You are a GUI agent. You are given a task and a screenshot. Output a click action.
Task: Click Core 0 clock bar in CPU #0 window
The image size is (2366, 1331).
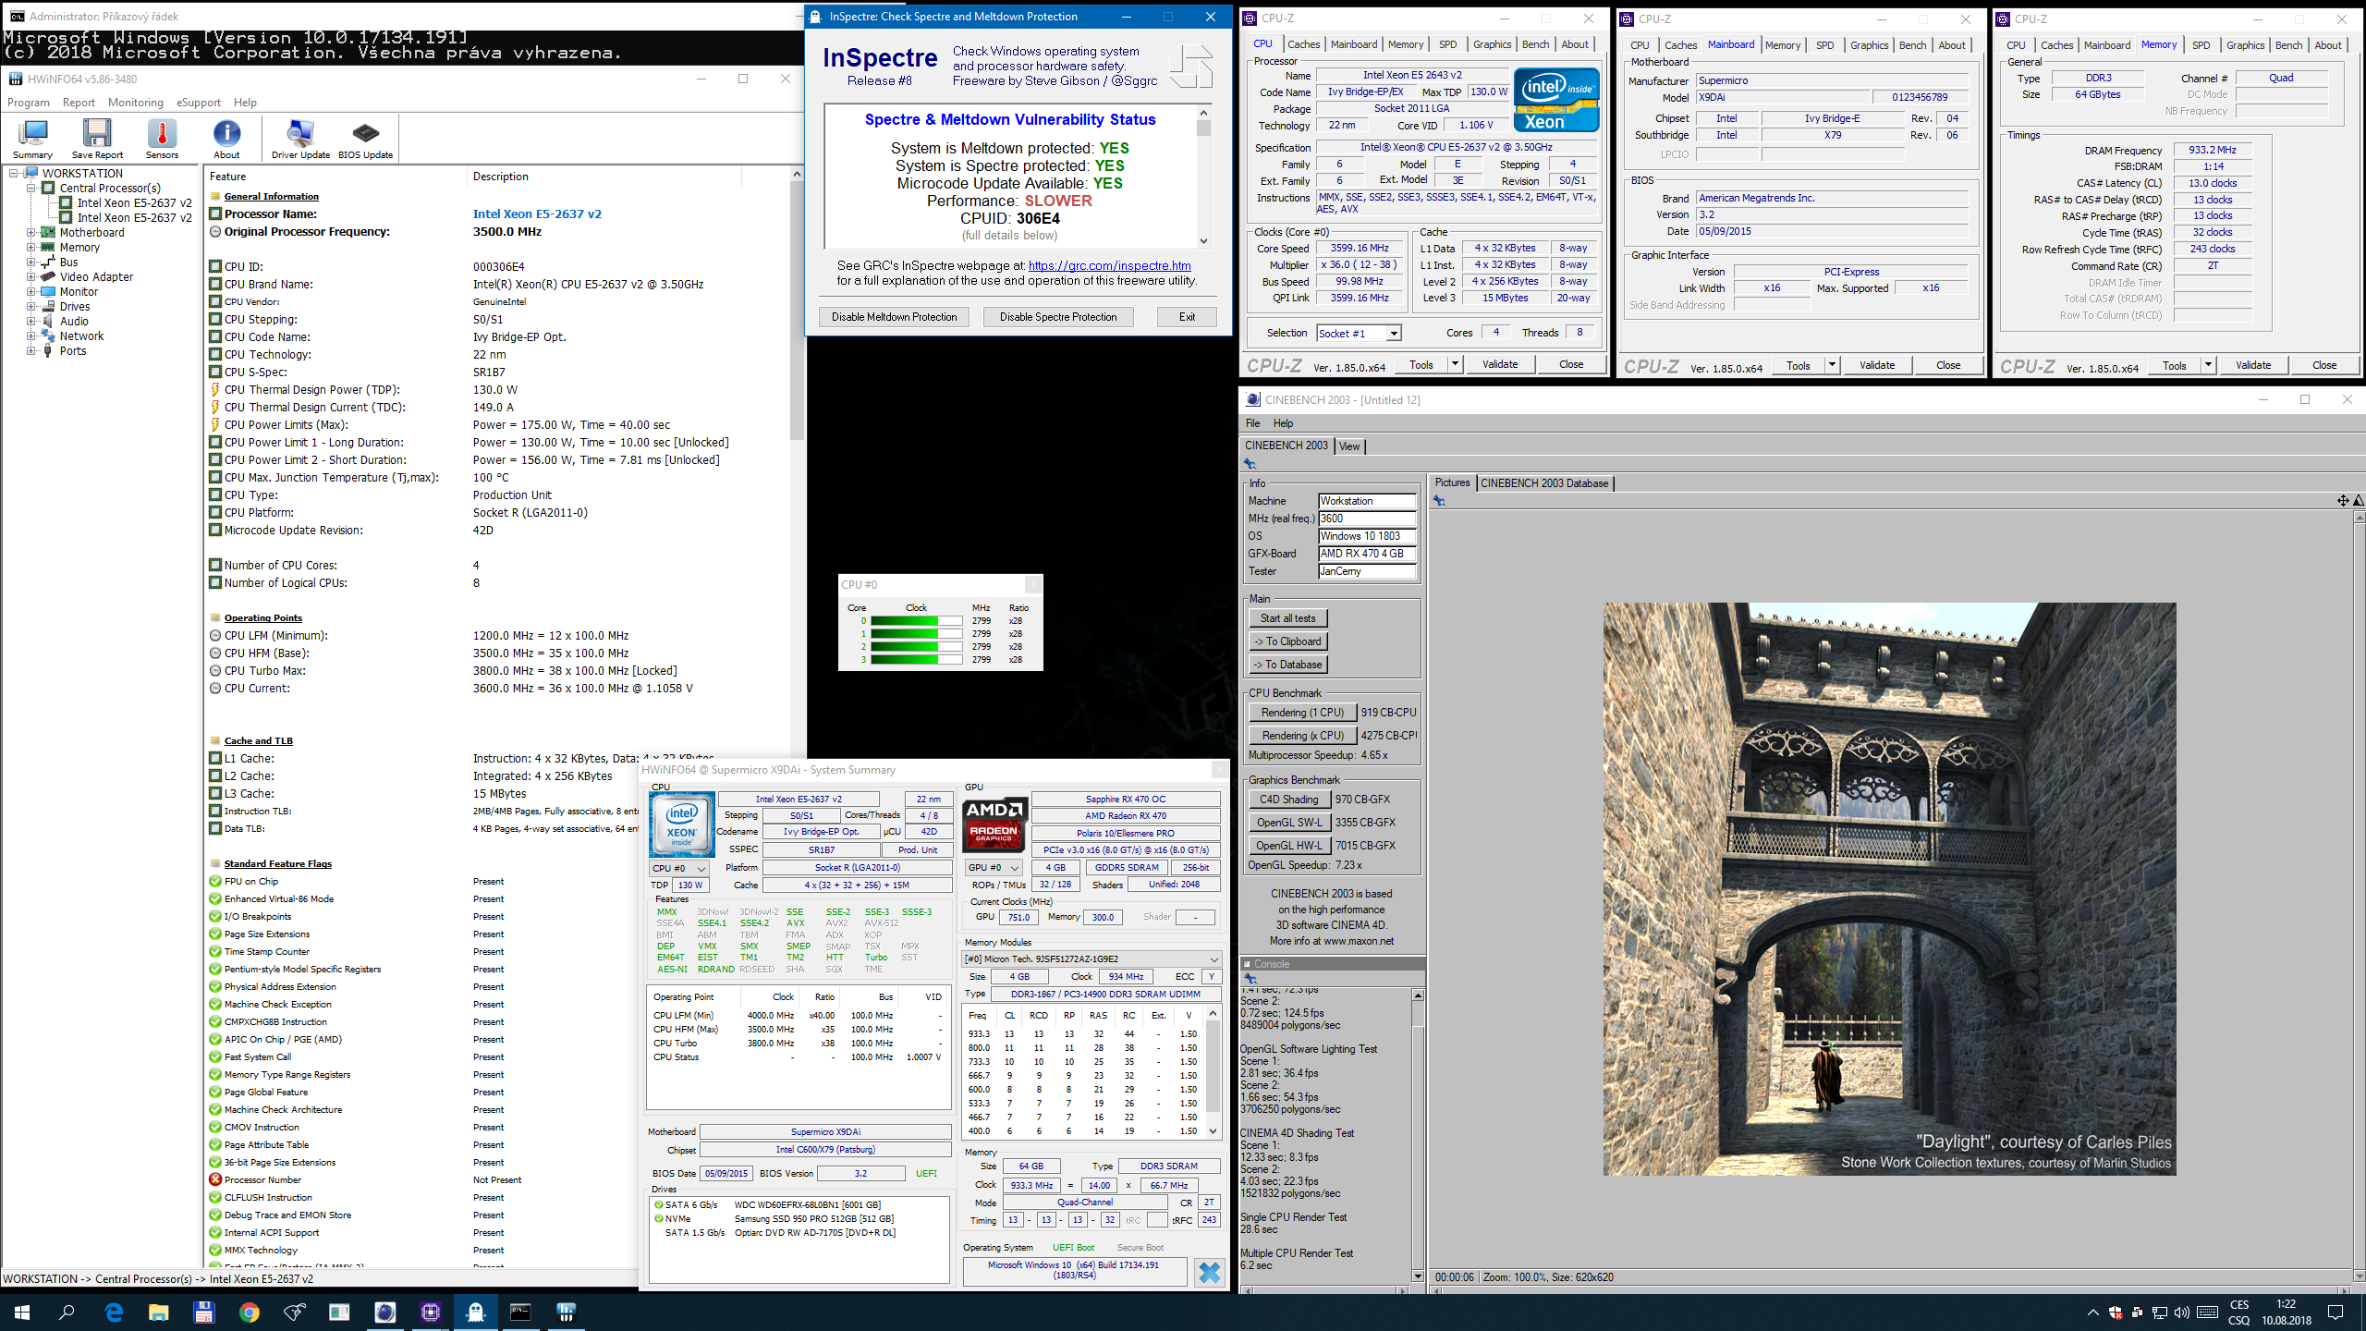coord(915,621)
